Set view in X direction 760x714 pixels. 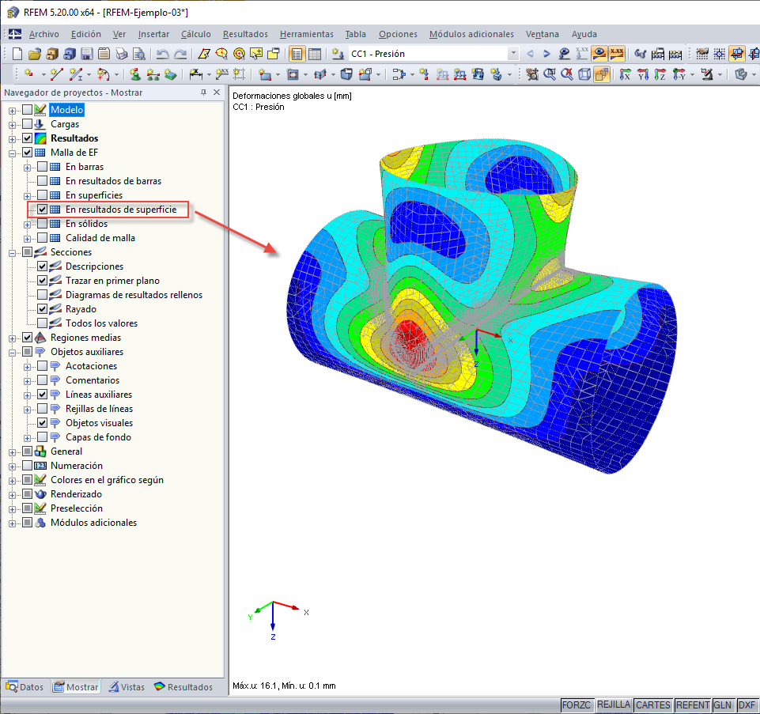click(x=626, y=74)
